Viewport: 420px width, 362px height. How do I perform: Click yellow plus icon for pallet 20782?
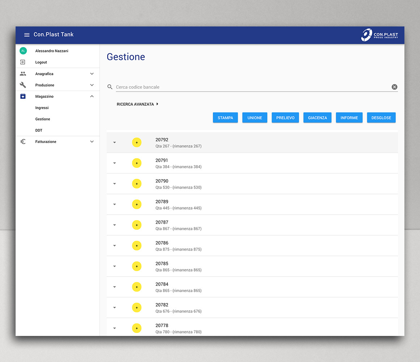(136, 307)
